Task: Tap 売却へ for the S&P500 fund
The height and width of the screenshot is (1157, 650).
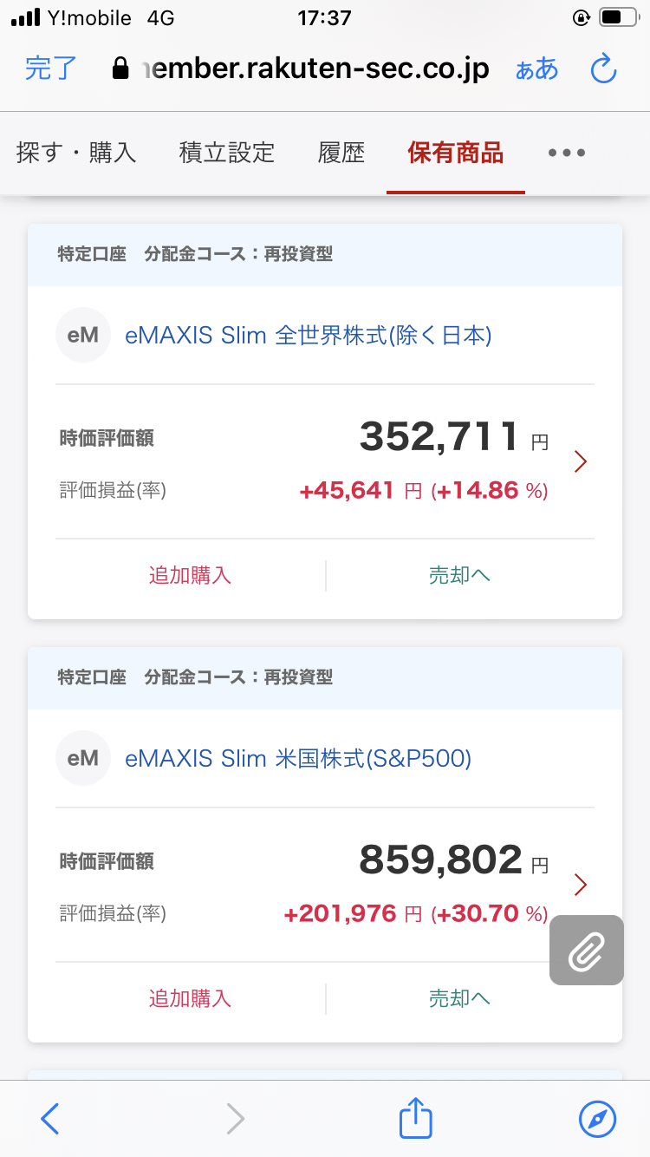Action: coord(459,998)
